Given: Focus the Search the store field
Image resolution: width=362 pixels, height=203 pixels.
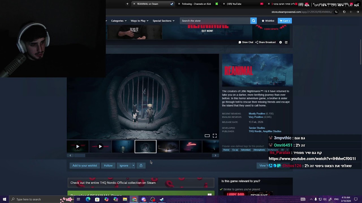Looking at the screenshot, I should click(x=215, y=21).
